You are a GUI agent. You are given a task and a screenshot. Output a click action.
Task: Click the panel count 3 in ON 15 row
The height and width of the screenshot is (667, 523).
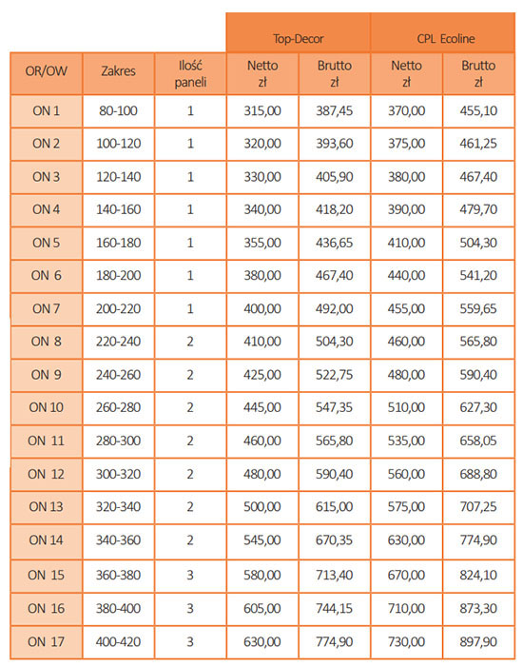[190, 576]
